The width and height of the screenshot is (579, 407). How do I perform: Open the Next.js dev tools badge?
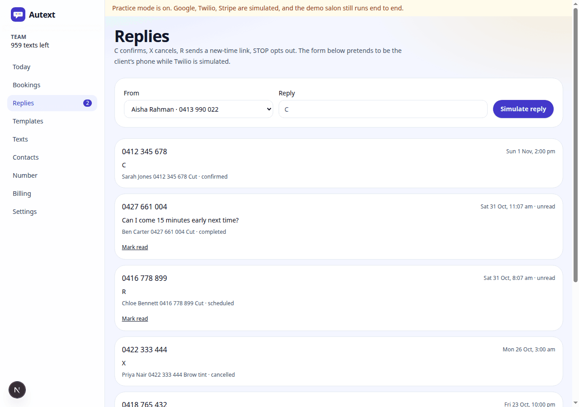[17, 390]
